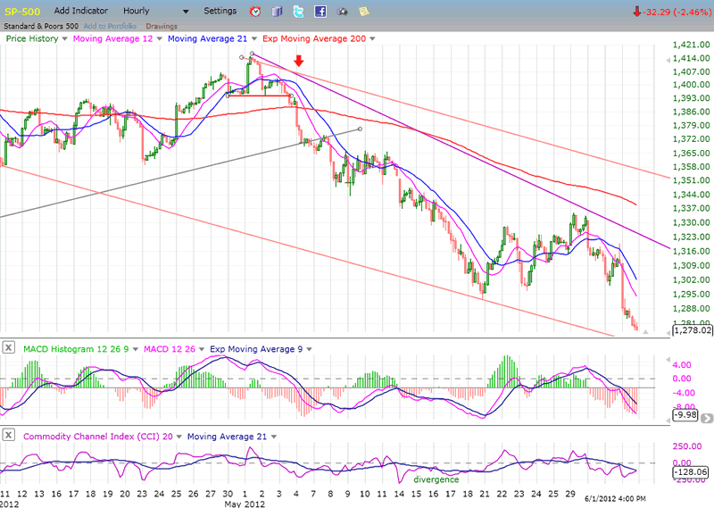Click the Add to Portfolio link
714x508 pixels.
point(112,26)
